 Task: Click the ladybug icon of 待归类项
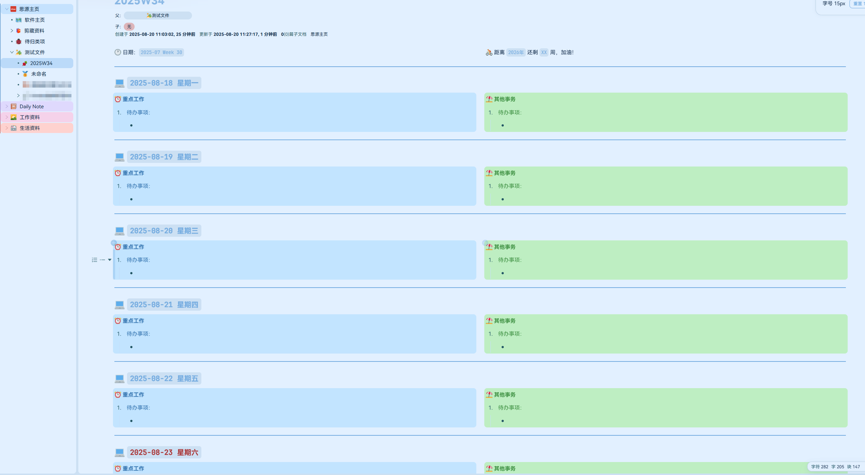pos(19,41)
